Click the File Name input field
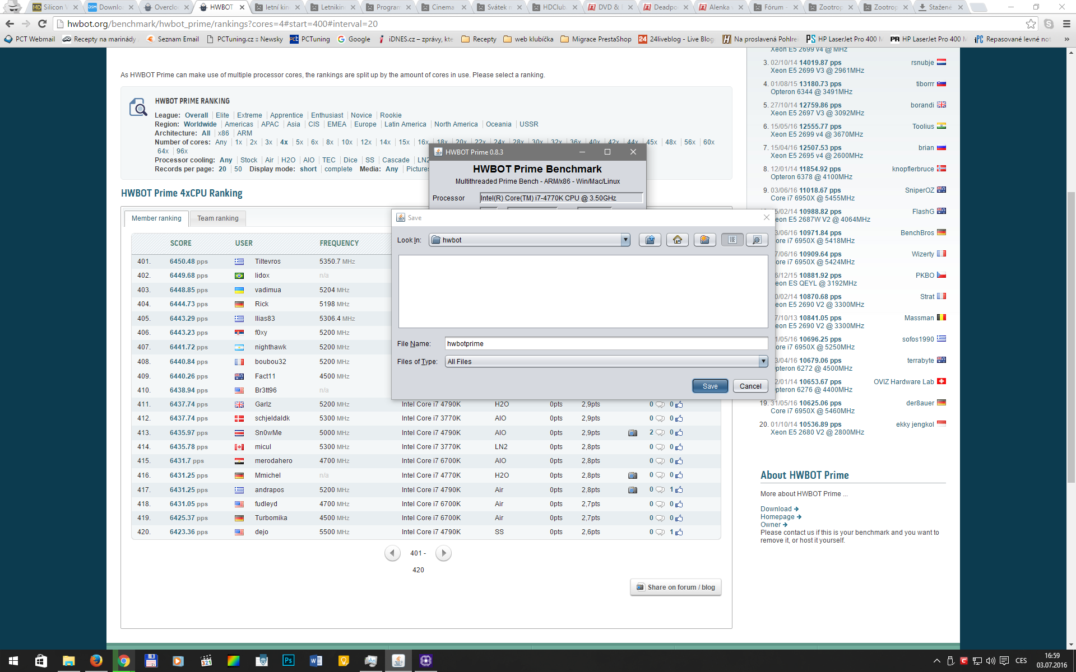Viewport: 1076px width, 672px height. [x=606, y=343]
